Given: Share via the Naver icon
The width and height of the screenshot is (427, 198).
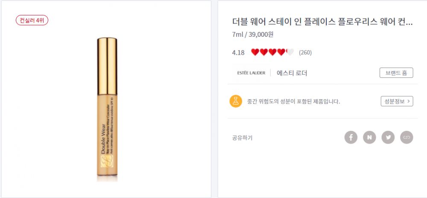Looking at the screenshot, I should pos(369,137).
